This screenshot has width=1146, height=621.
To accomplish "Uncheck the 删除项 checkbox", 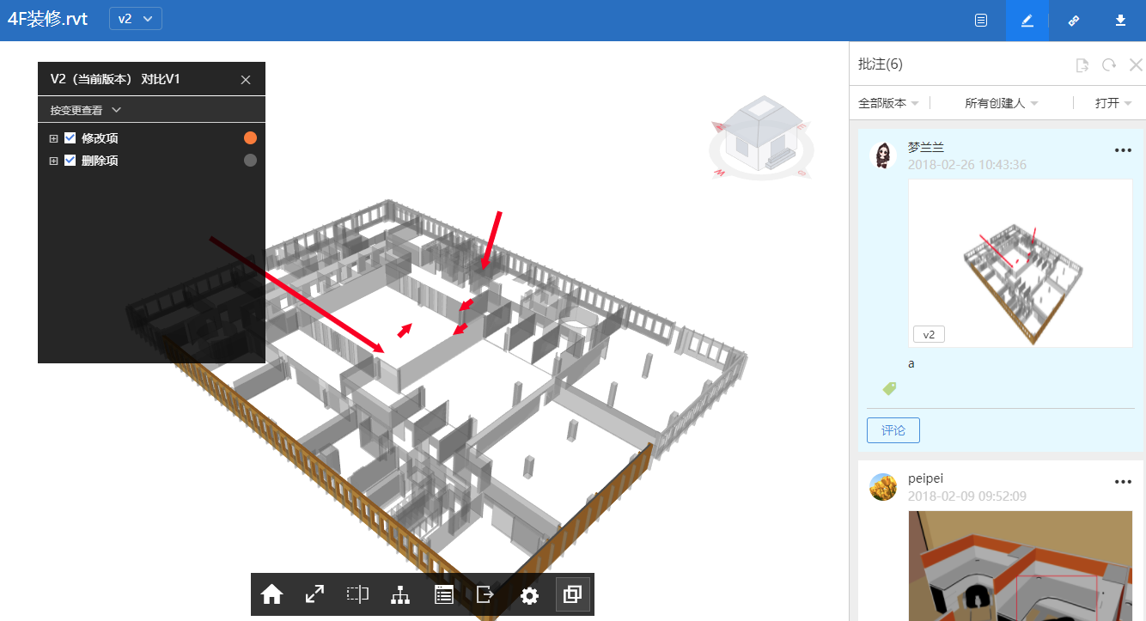I will coord(70,160).
